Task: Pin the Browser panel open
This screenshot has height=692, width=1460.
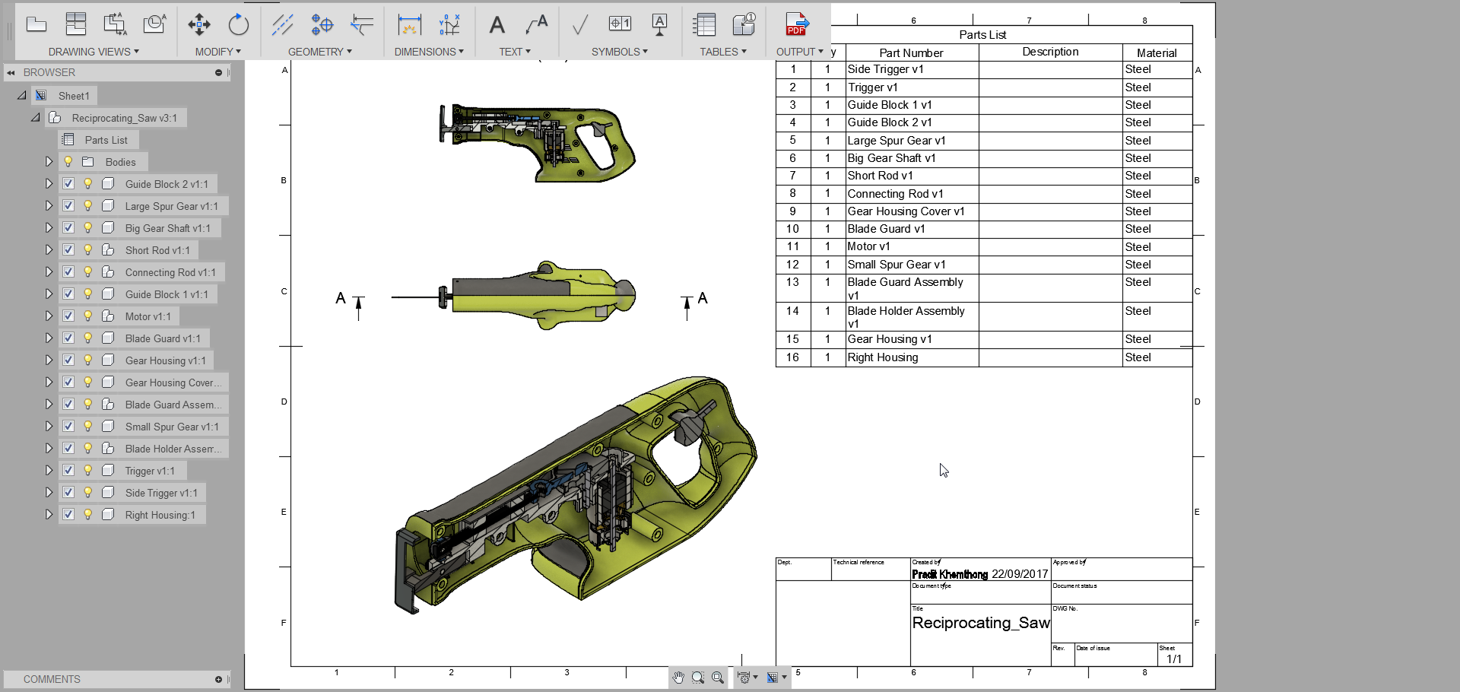Action: [x=219, y=72]
